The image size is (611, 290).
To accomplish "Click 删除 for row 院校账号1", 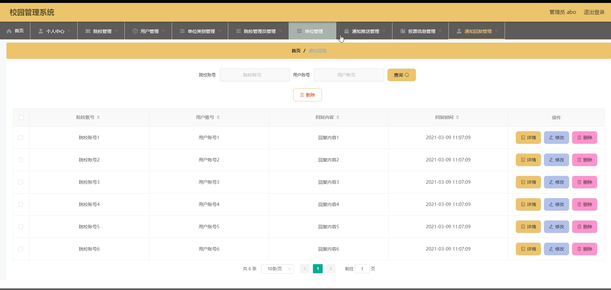I will [584, 138].
